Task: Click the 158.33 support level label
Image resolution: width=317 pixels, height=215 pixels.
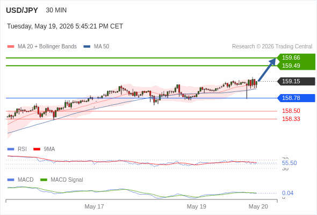Action: tap(291, 119)
